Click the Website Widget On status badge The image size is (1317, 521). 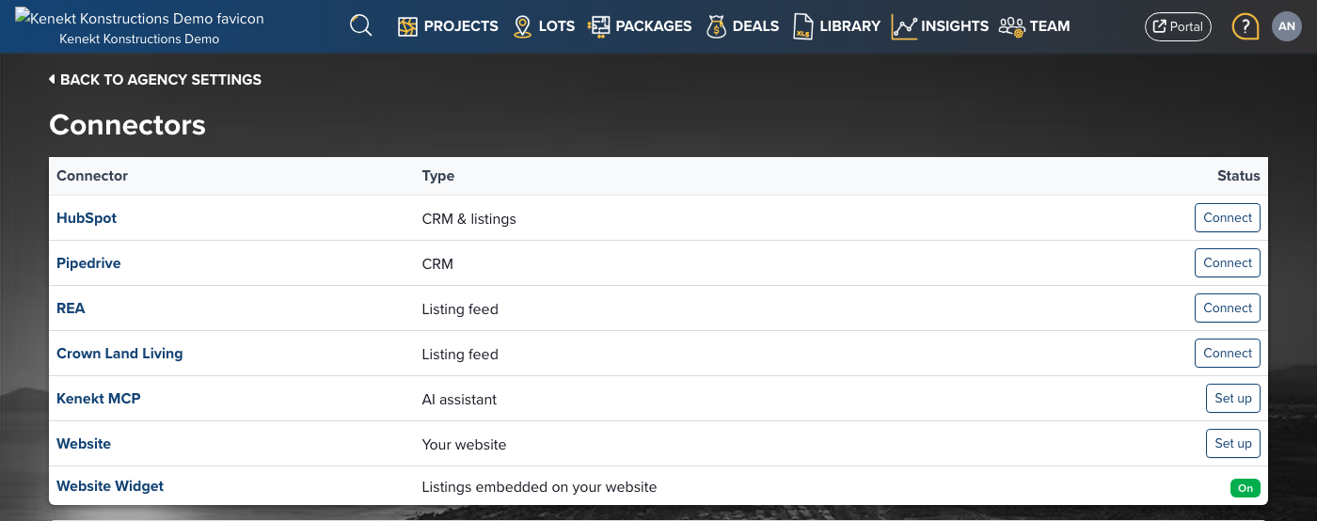pyautogui.click(x=1246, y=488)
